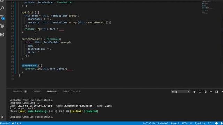Open the Manage gear menu
The width and height of the screenshot is (223, 125).
pyautogui.click(x=2, y=117)
